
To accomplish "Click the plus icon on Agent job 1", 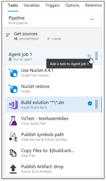I will (x=89, y=56).
